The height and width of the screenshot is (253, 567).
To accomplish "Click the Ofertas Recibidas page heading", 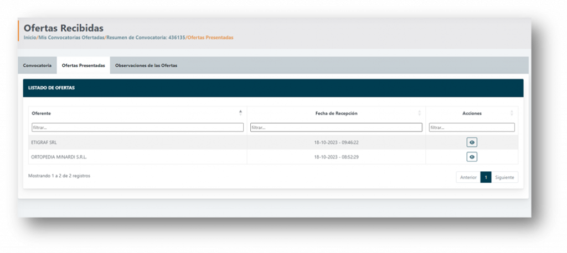I will coord(64,28).
